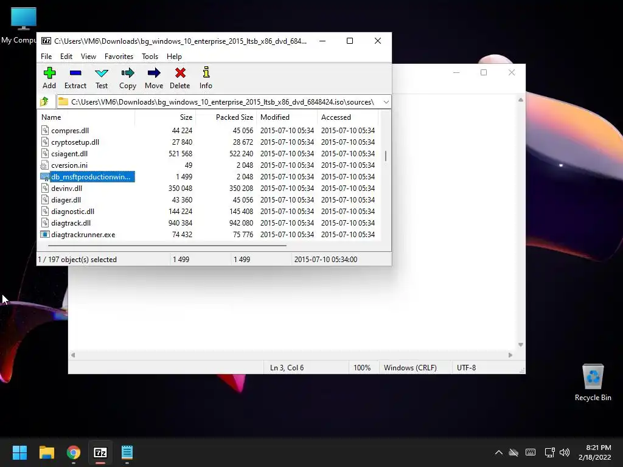623x467 pixels.
Task: Click 7-Zip taskbar icon
Action: [100, 452]
